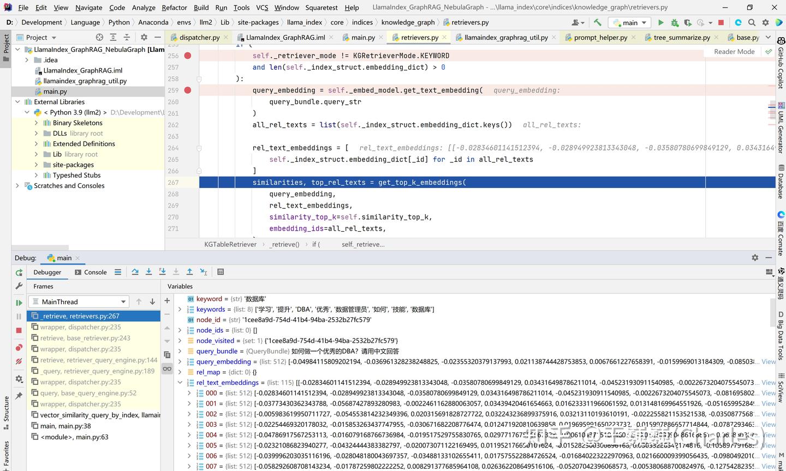Image resolution: width=786 pixels, height=471 pixels.
Task: Stop the debug session with the red square
Action: pyautogui.click(x=19, y=330)
